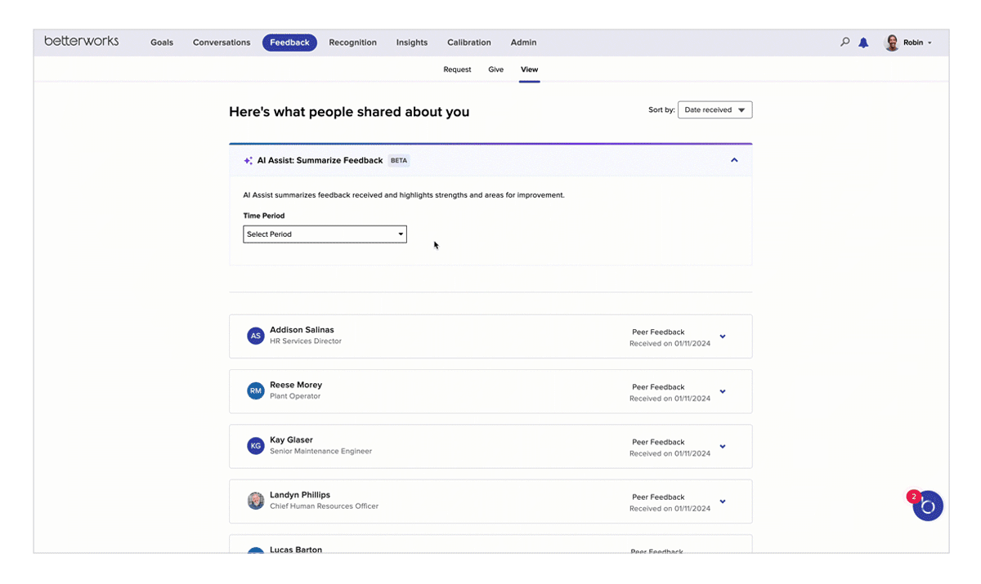981x584 pixels.
Task: Click Landyn Phillips's profile photo
Action: click(x=256, y=501)
